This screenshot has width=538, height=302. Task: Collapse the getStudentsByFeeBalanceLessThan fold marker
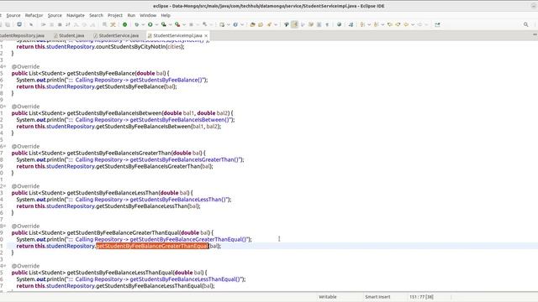[x=4, y=186]
